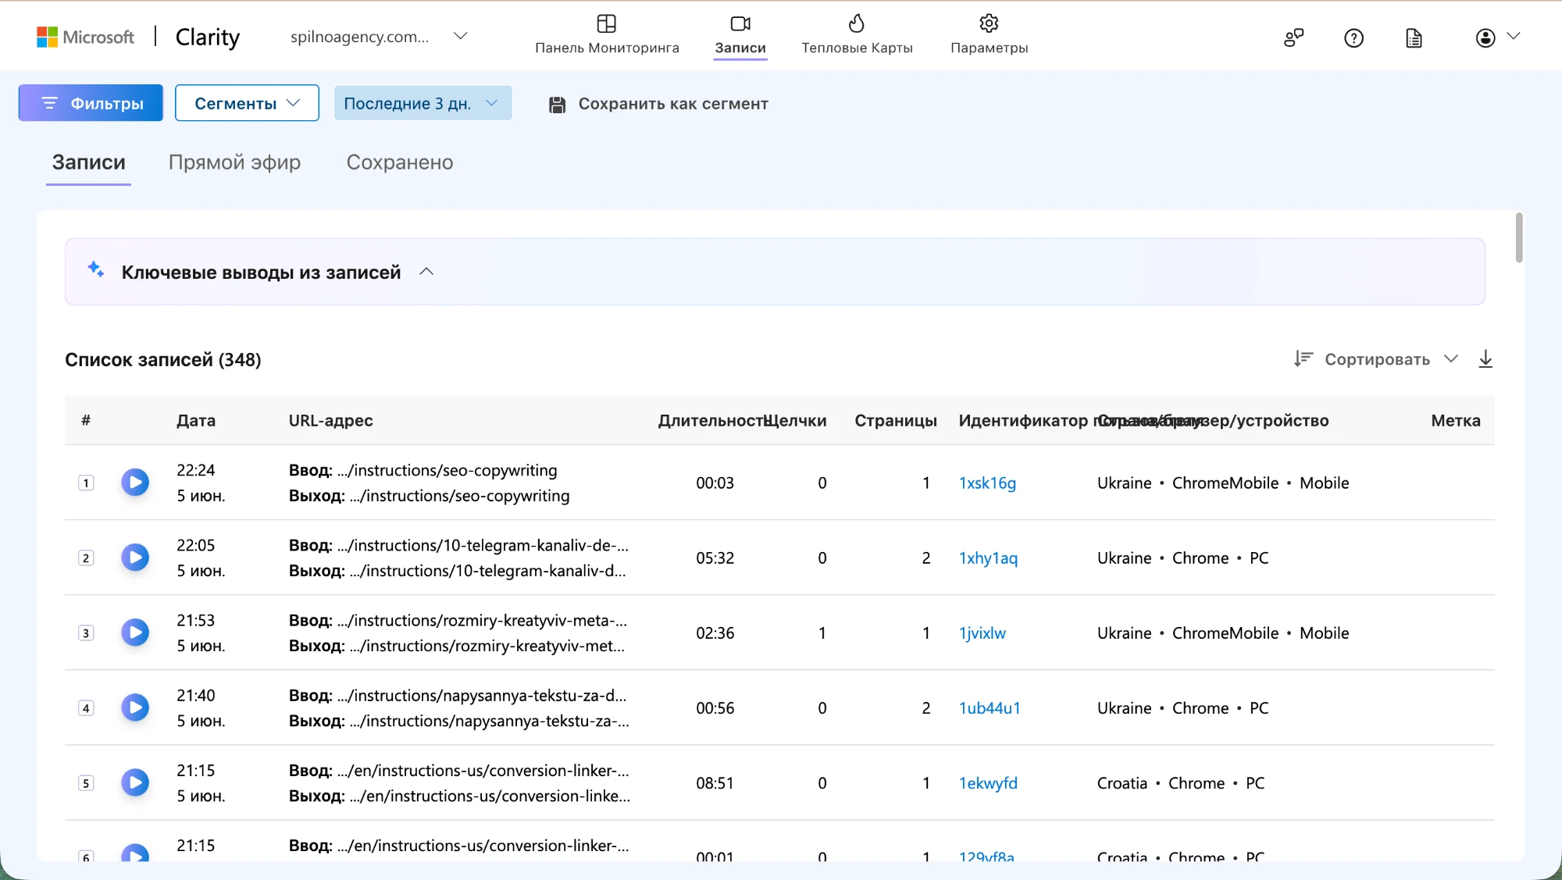Open the document notes icon in header
The width and height of the screenshot is (1562, 880).
coord(1414,37)
